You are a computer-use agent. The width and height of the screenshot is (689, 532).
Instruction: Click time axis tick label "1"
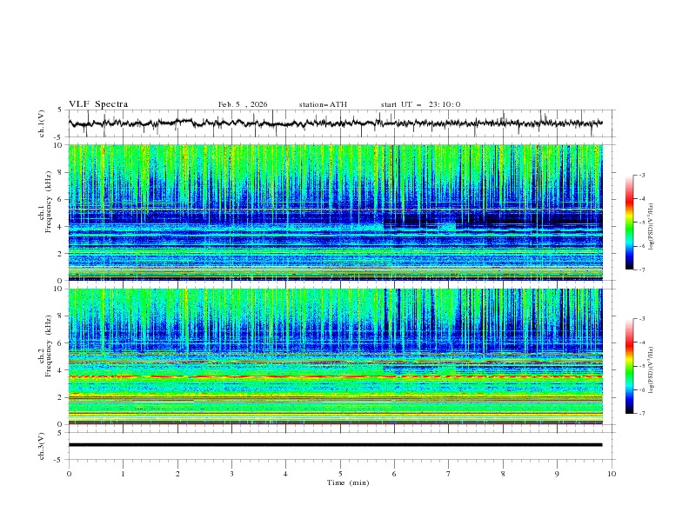pyautogui.click(x=123, y=474)
